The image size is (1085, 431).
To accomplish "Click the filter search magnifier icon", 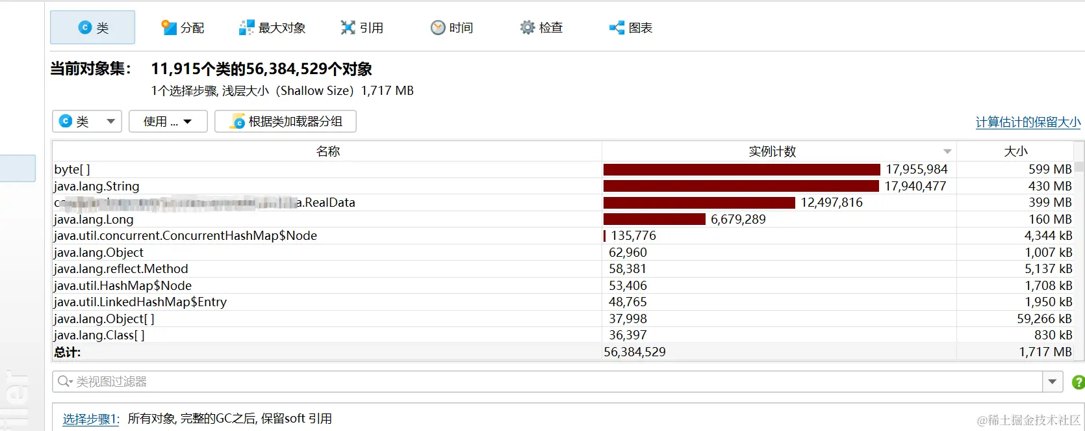I will tap(64, 382).
